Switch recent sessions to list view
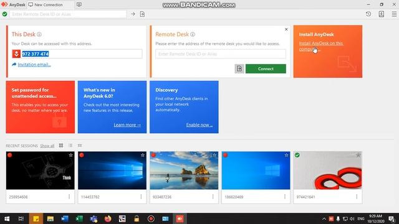This screenshot has width=399, height=224. coord(70,146)
